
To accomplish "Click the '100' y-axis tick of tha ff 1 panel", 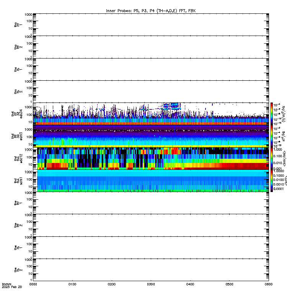I will click(29, 21).
